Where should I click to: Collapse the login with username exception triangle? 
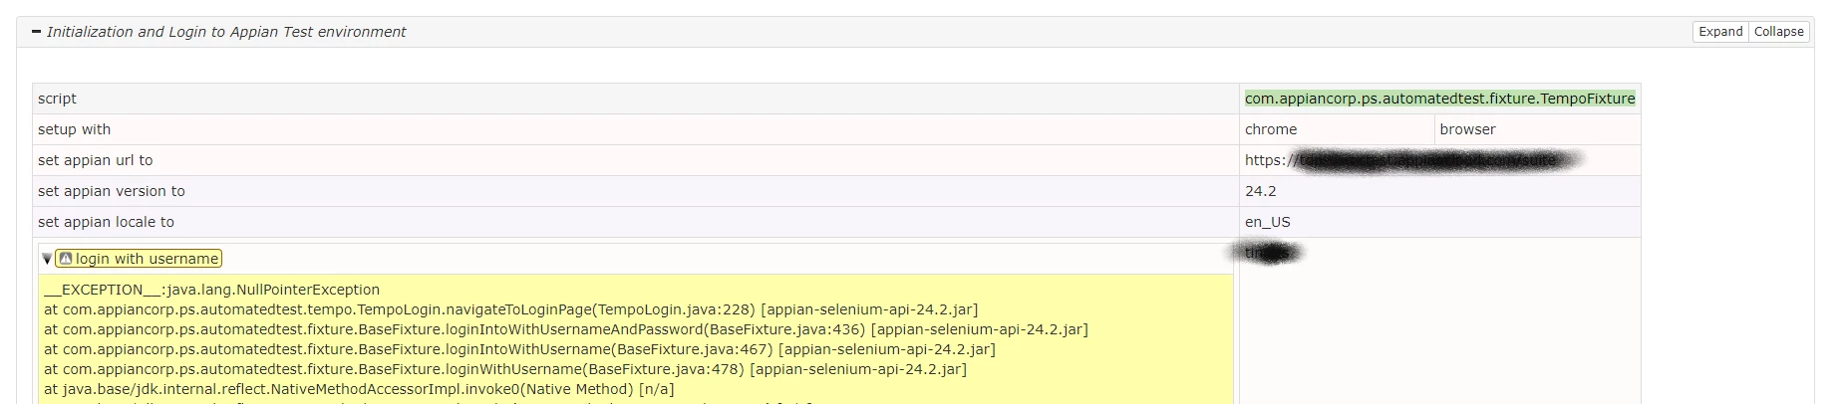(47, 259)
